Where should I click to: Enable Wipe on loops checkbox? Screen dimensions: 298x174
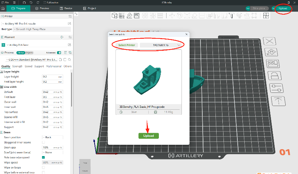tap(43, 167)
